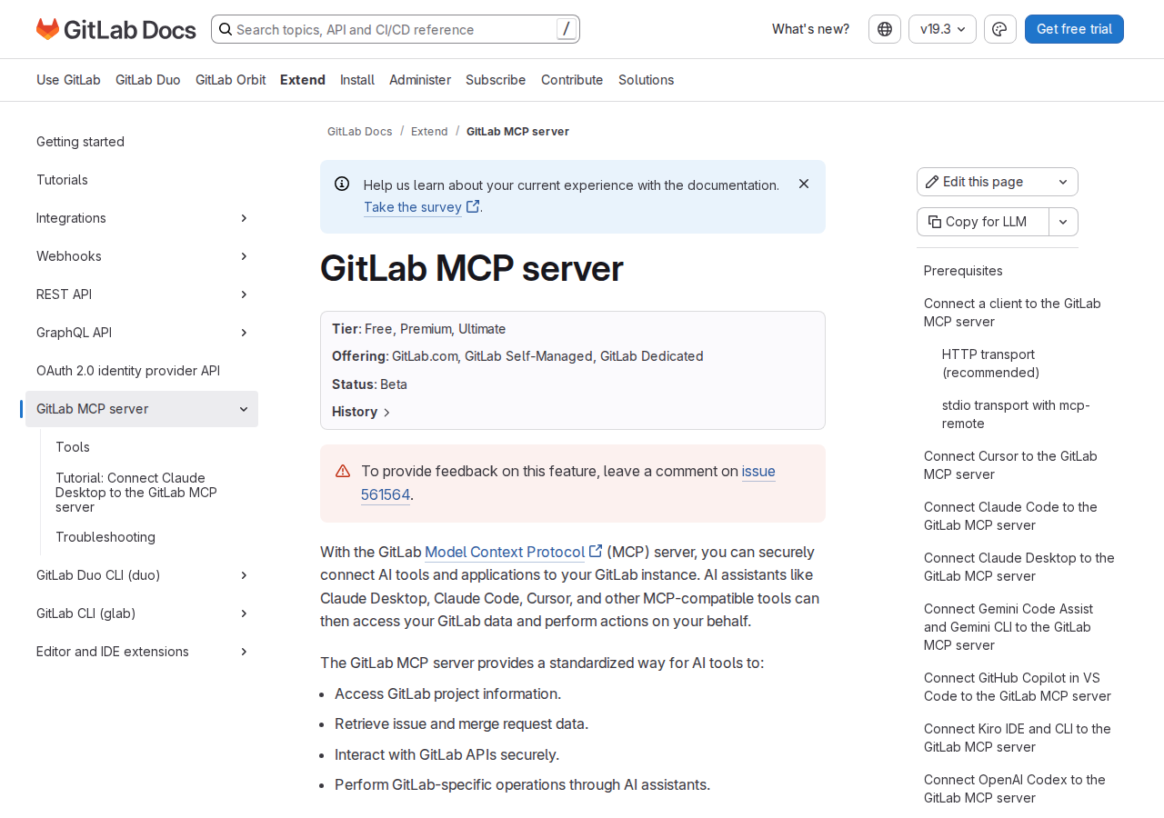Screen dimensions: 1164x818
Task: Jump to Prerequisites in the table of contents
Action: coord(963,271)
